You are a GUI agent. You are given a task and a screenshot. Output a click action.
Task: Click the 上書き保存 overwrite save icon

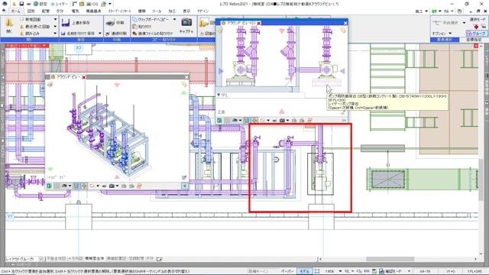66,23
